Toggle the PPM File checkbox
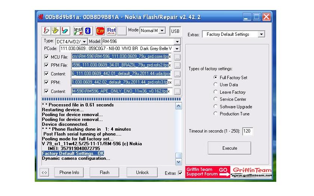The height and width of the screenshot is (196, 314). click(46, 65)
